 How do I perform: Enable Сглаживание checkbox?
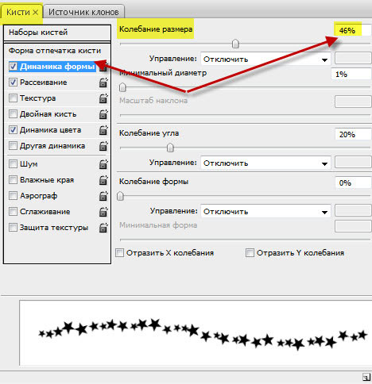point(13,212)
